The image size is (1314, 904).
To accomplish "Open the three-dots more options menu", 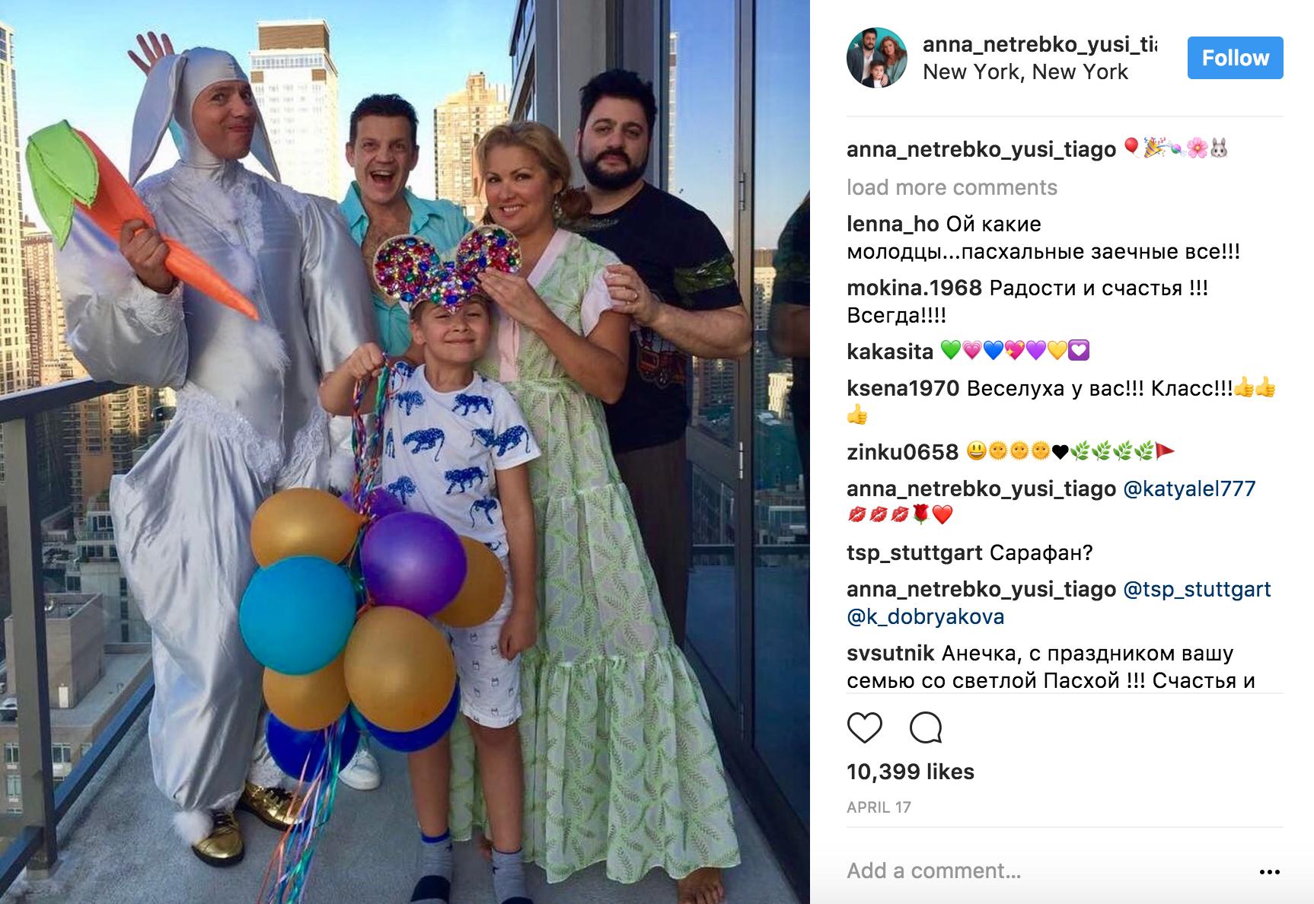I will pos(1270,872).
